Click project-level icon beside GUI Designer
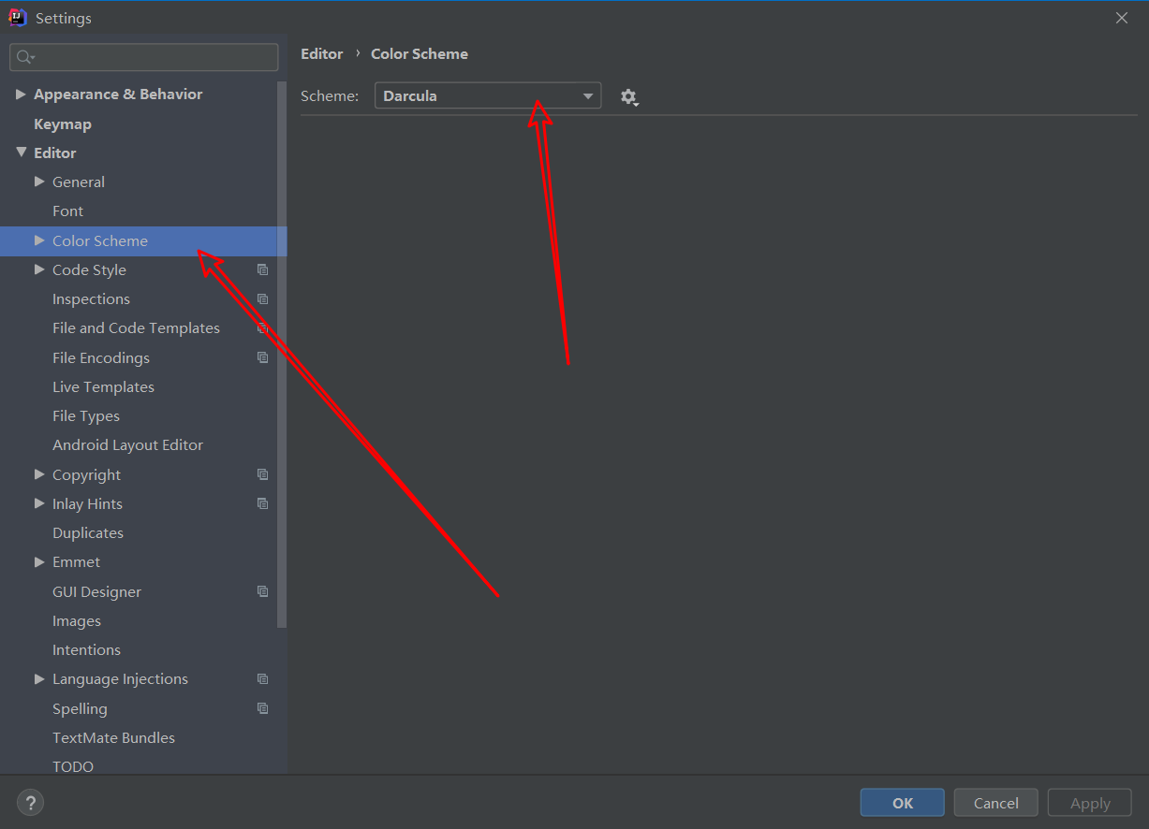The image size is (1149, 829). click(263, 591)
